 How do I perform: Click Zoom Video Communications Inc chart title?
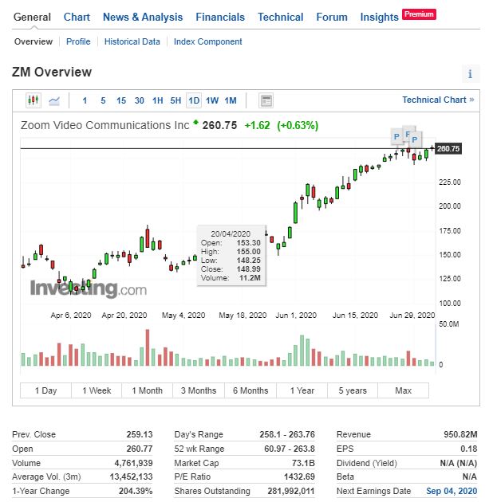tap(105, 125)
